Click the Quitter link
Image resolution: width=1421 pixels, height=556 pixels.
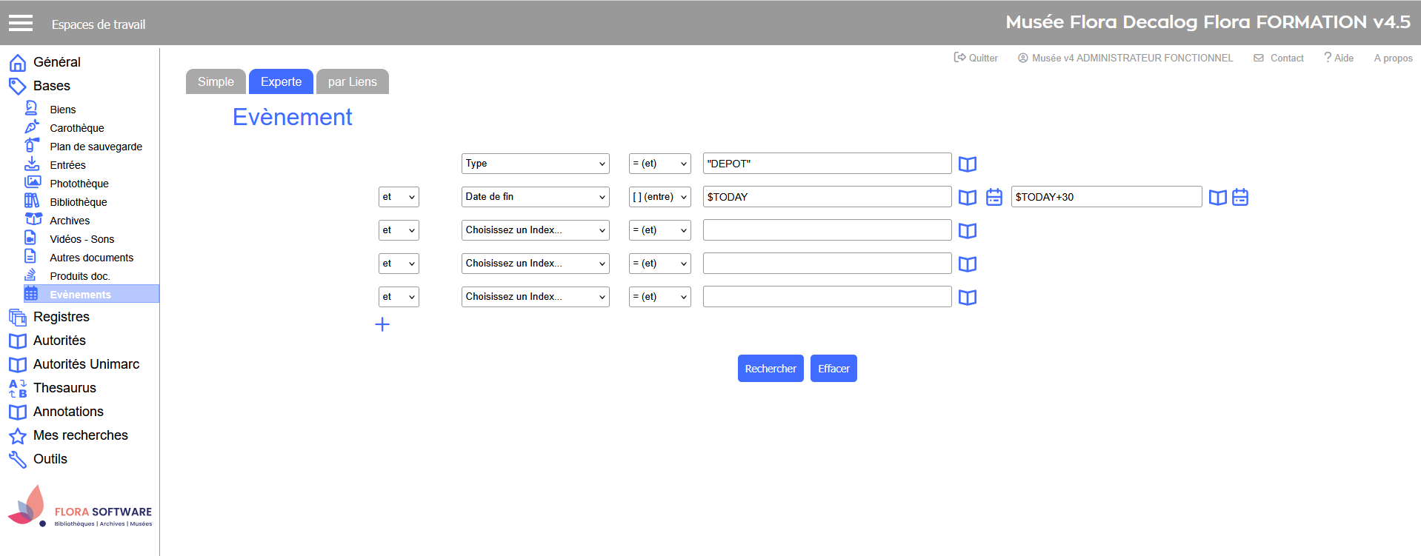coord(976,58)
